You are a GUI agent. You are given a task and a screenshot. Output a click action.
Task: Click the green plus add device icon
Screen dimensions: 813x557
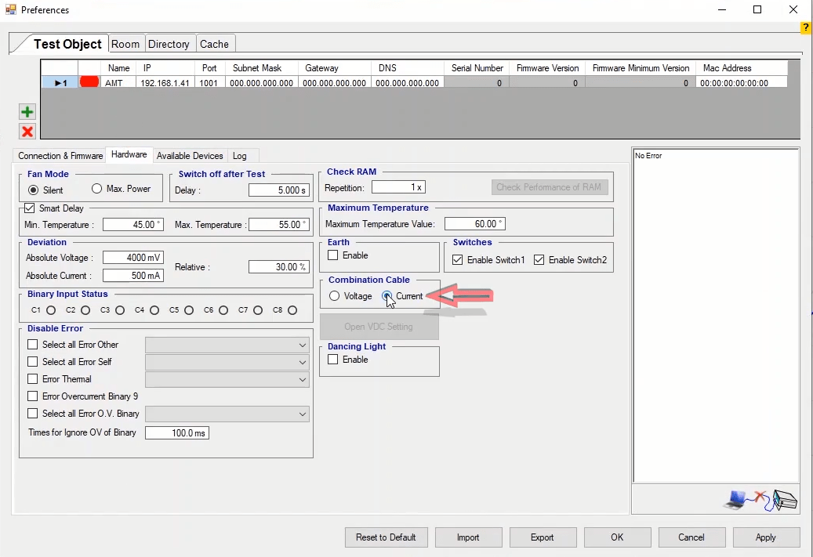pos(27,112)
